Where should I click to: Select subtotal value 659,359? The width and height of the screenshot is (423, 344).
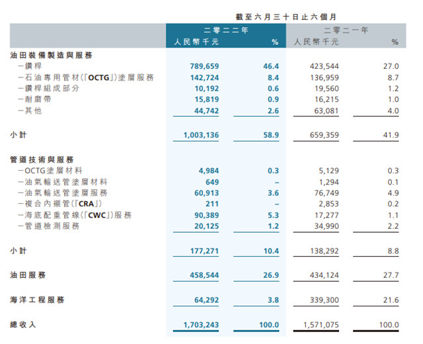click(325, 135)
